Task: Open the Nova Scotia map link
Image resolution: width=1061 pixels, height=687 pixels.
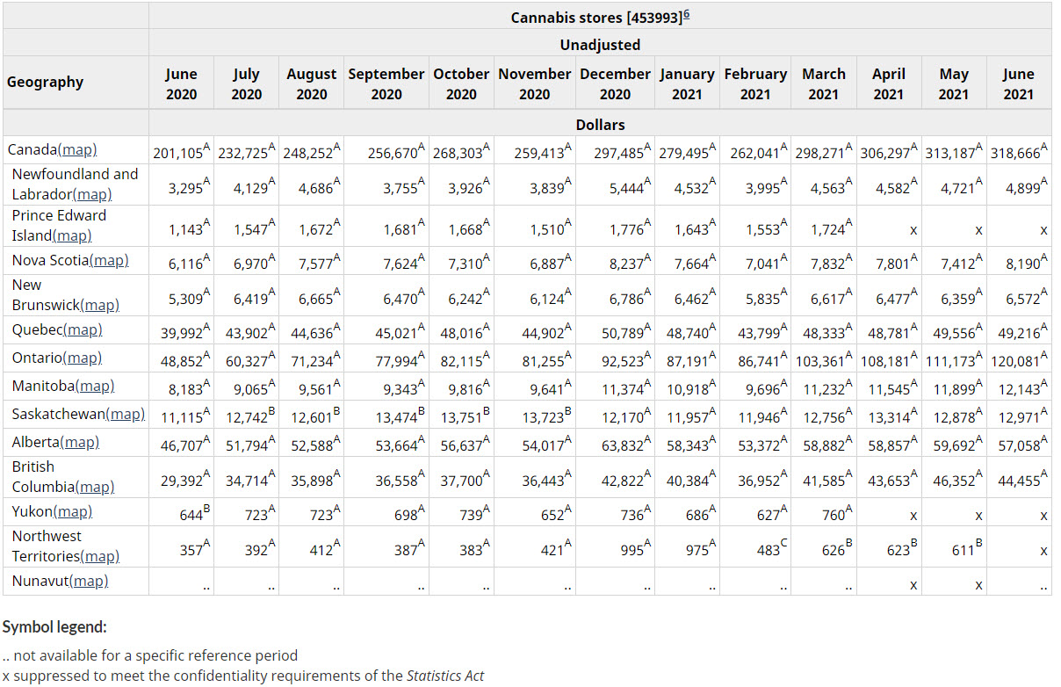Action: point(110,260)
